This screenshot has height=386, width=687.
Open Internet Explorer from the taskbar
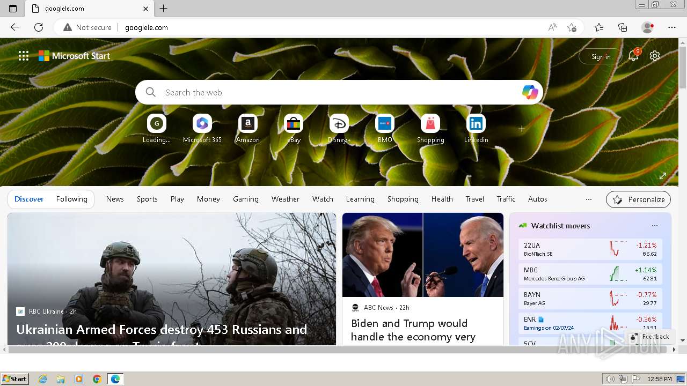(42, 379)
